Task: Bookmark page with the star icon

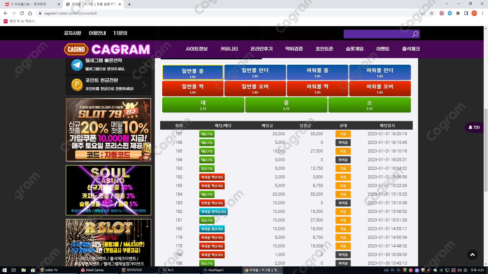Action: pos(432,13)
